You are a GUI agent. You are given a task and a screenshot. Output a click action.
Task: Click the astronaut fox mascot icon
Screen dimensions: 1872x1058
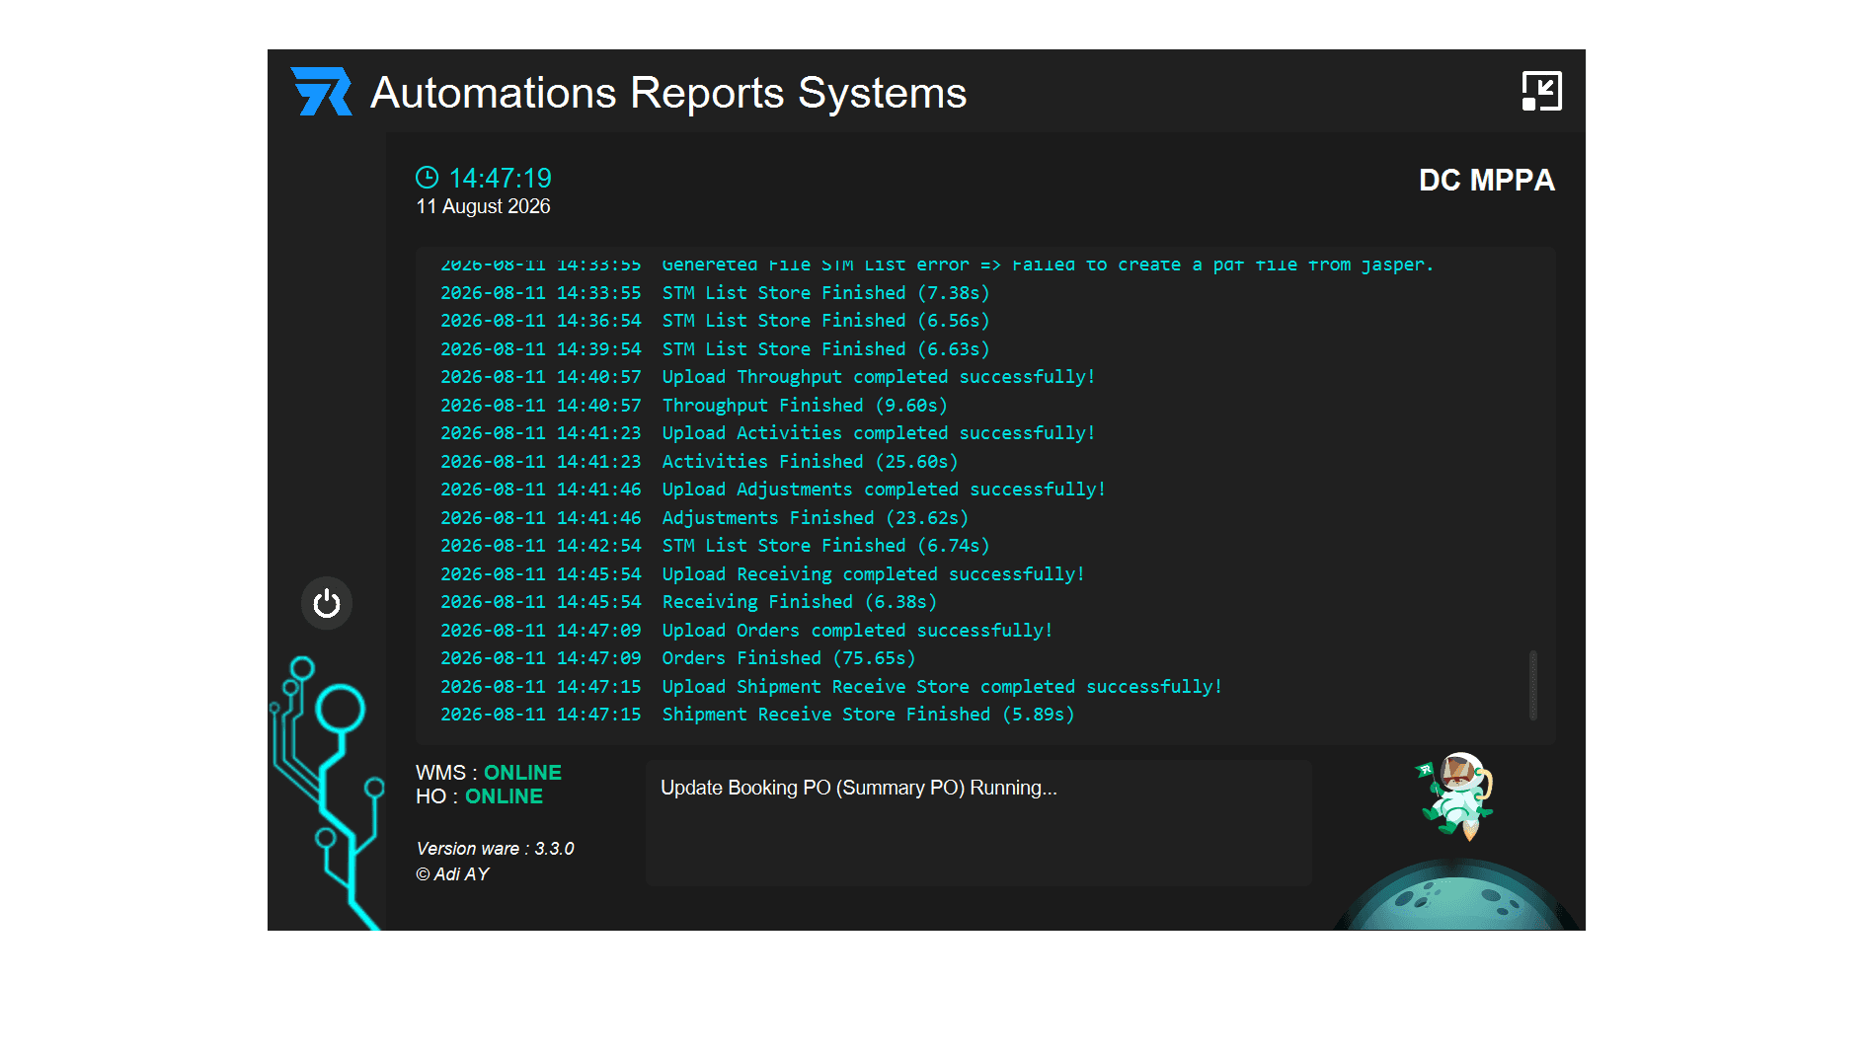click(1456, 795)
